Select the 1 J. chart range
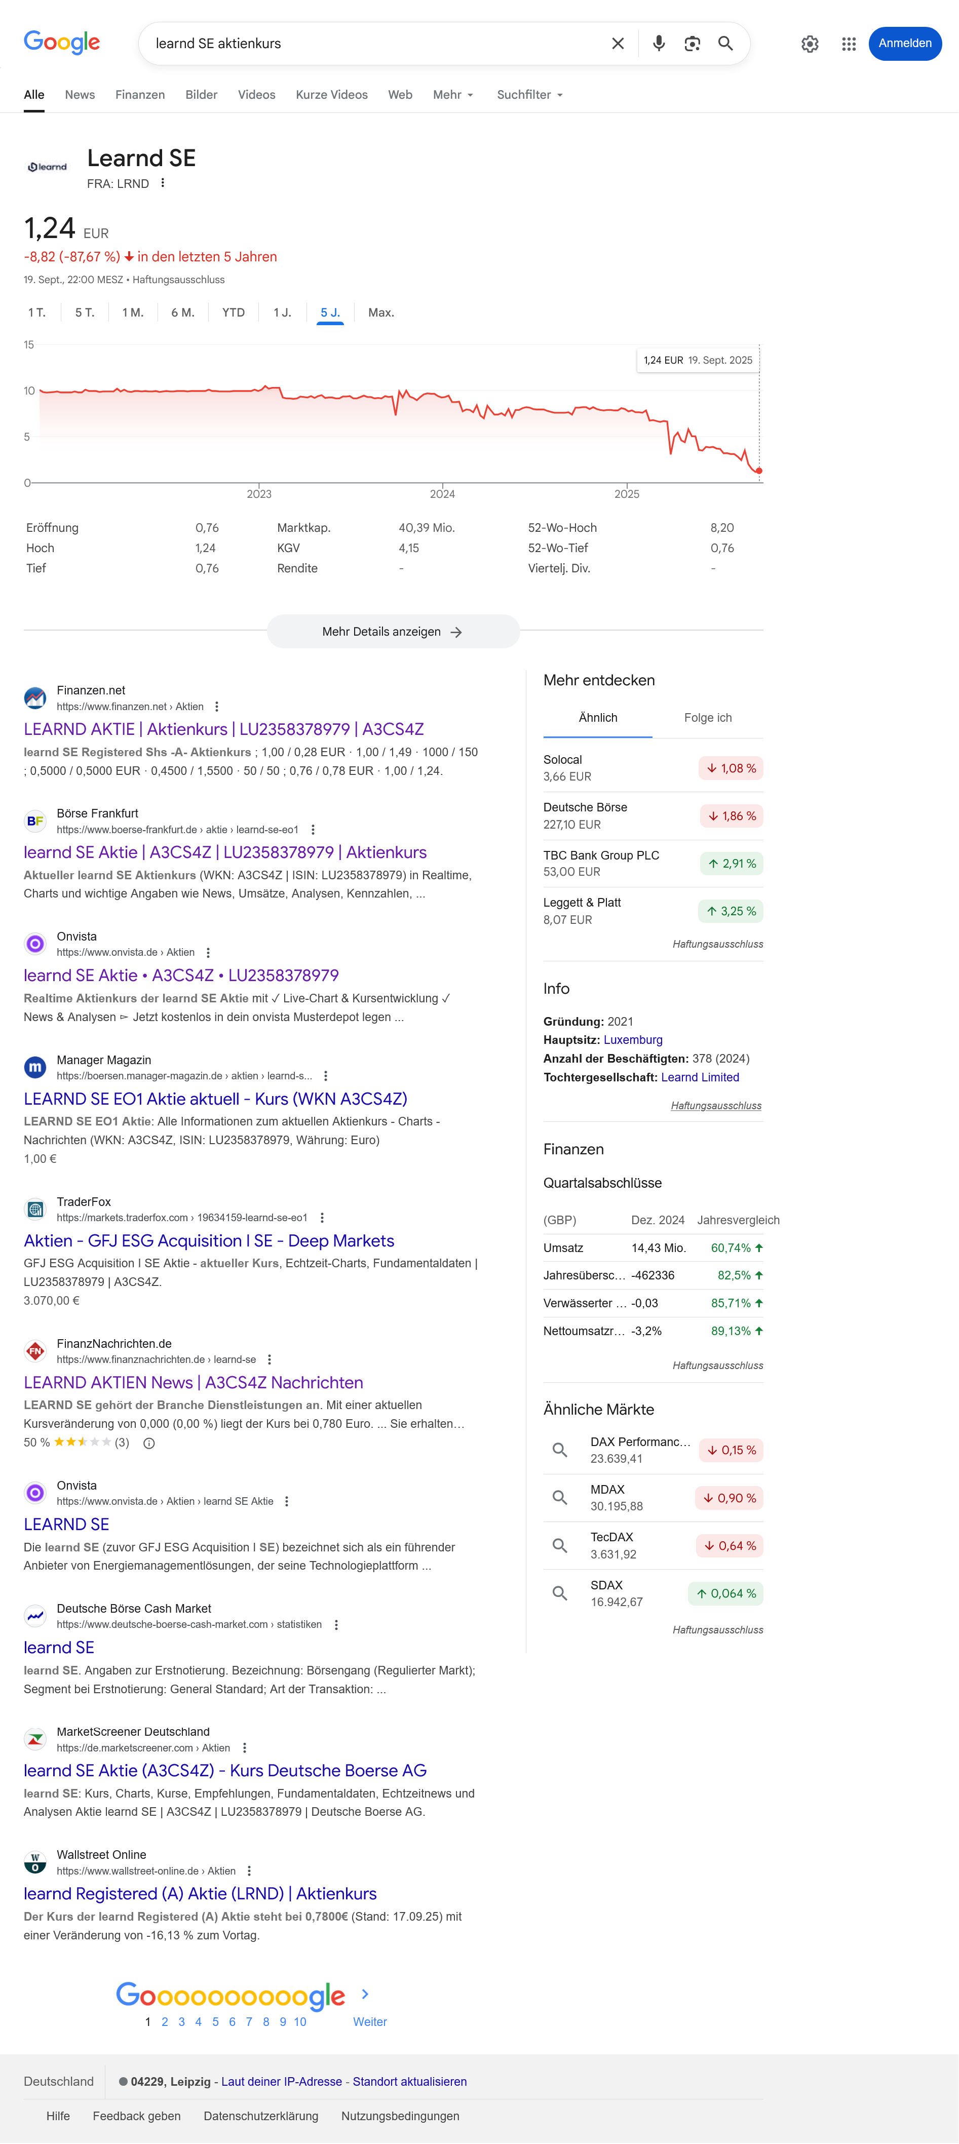959x2144 pixels. click(282, 313)
